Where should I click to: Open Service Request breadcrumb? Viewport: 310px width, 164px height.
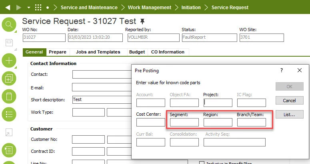pyautogui.click(x=230, y=8)
